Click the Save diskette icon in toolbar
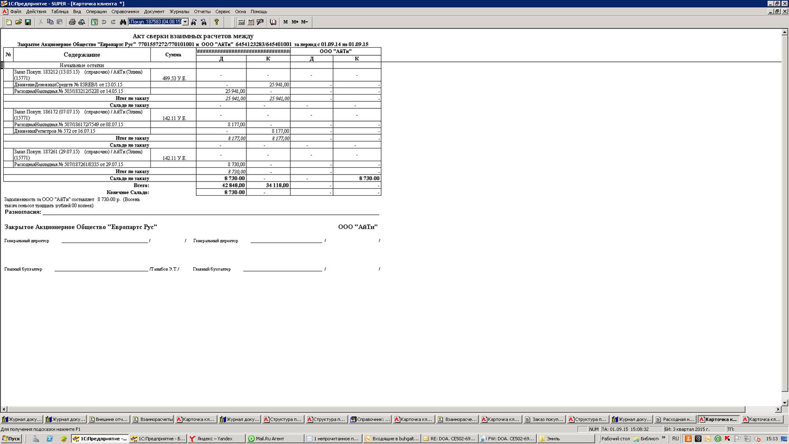The image size is (789, 444). [28, 22]
